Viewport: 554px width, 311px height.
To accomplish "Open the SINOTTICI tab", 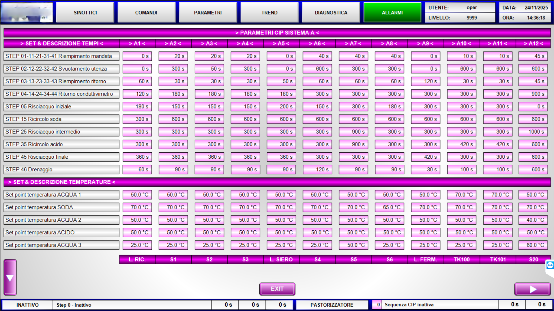I will (85, 13).
